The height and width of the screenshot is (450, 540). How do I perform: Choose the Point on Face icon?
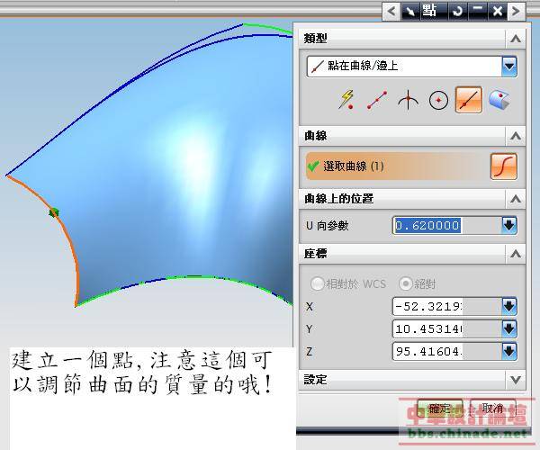coord(499,100)
